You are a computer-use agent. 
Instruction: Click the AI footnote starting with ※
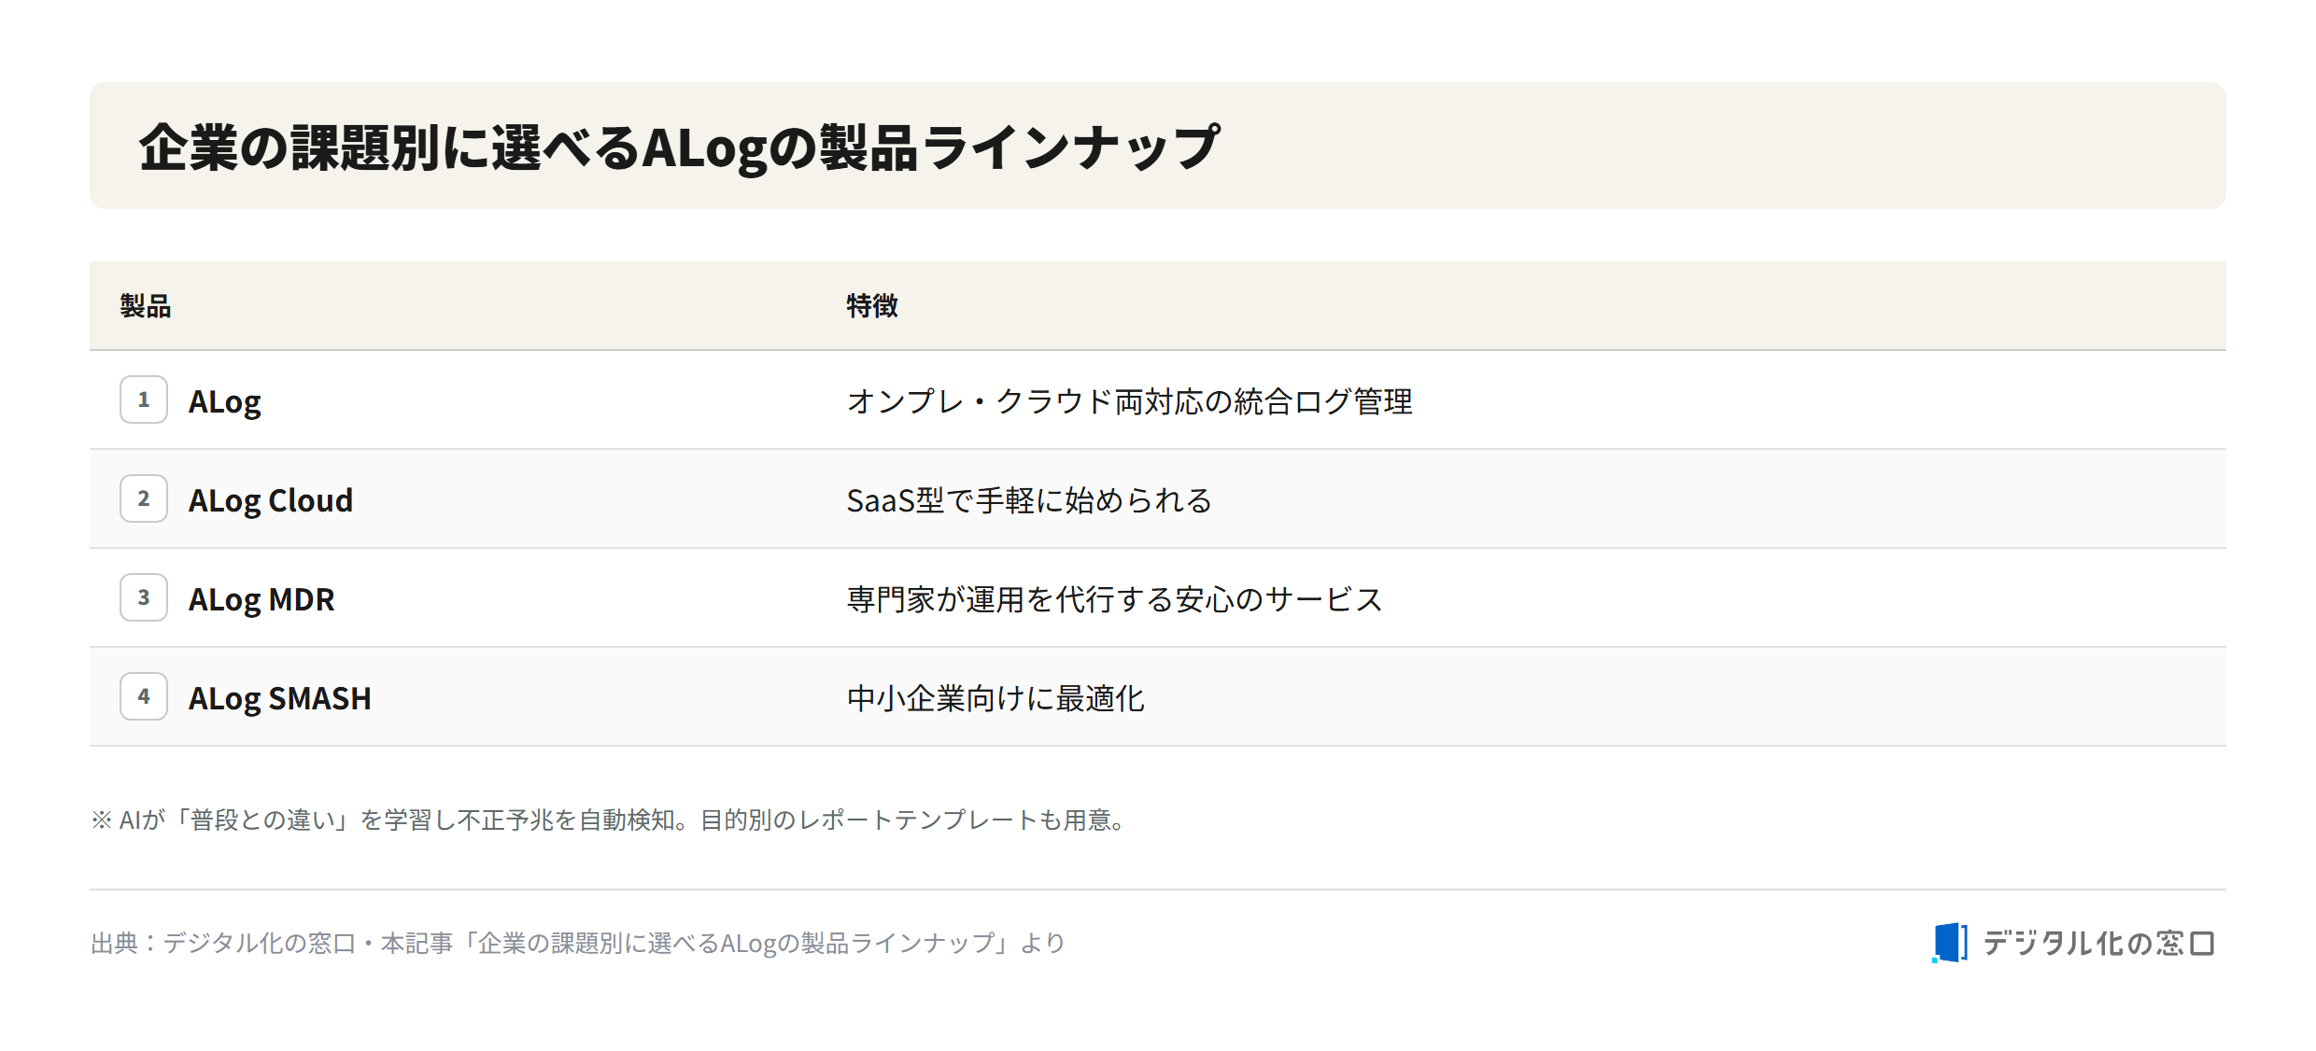610,820
